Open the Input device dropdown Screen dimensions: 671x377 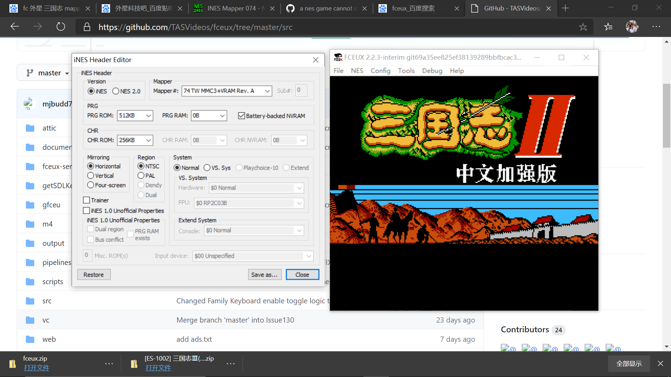[x=308, y=256]
